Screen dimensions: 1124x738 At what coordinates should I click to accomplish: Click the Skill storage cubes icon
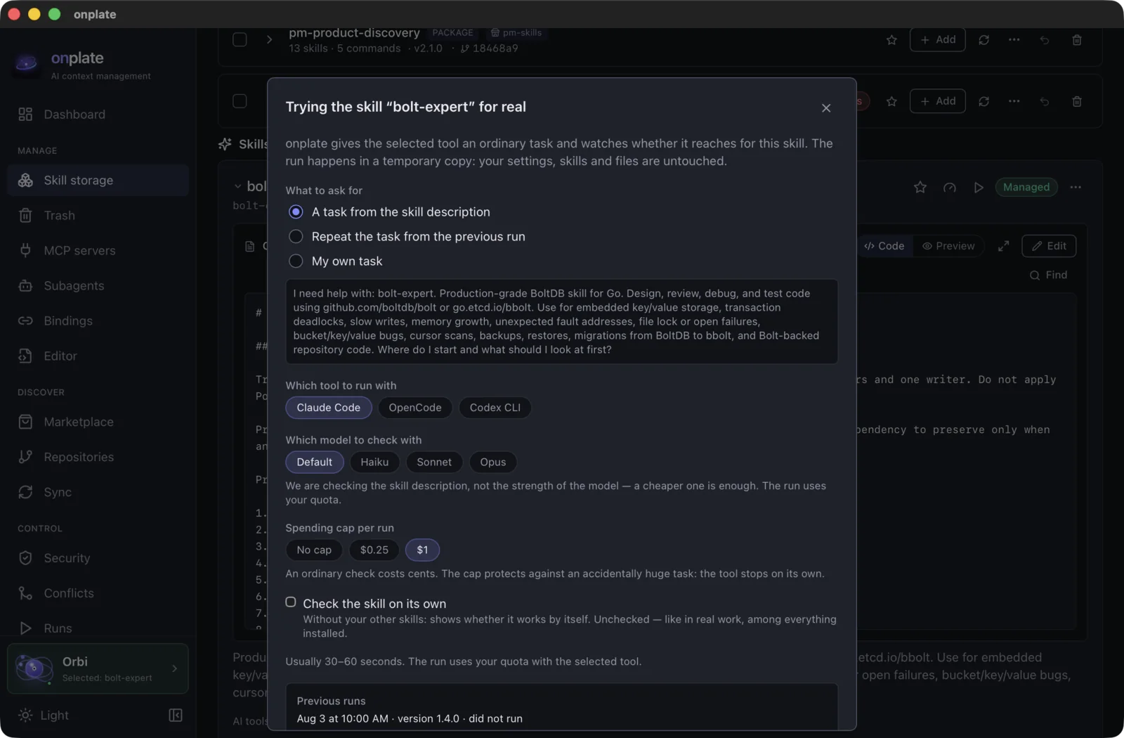tap(25, 181)
